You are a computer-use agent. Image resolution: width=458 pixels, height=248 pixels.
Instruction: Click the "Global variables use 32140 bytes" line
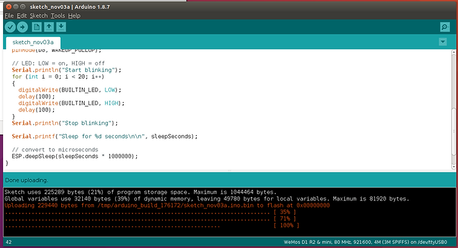[207, 199]
